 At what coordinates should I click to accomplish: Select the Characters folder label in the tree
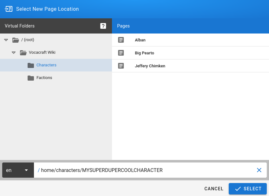[46, 65]
